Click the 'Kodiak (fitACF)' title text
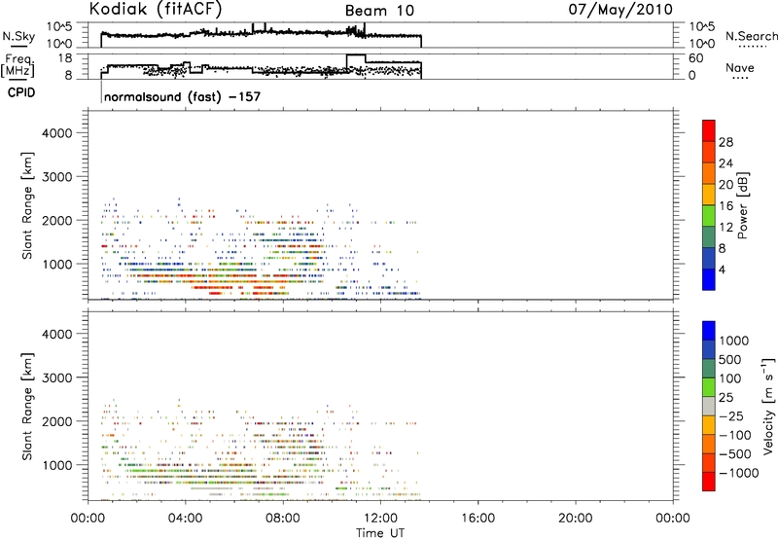The image size is (778, 539). coord(156,9)
